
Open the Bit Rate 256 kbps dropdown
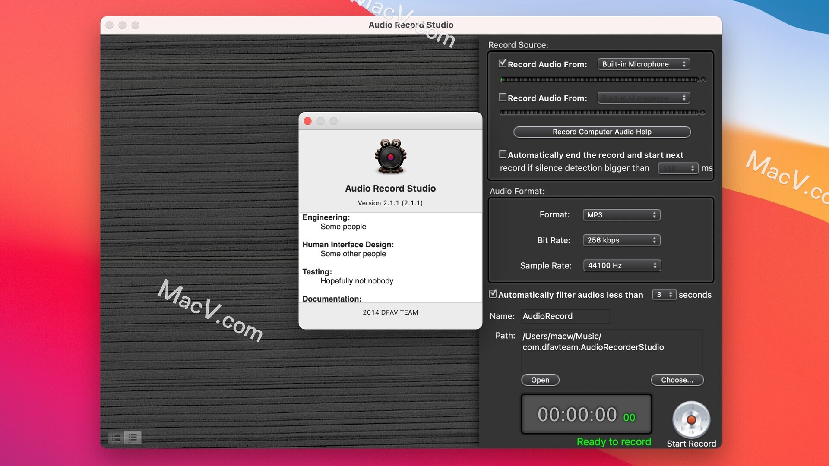click(621, 240)
